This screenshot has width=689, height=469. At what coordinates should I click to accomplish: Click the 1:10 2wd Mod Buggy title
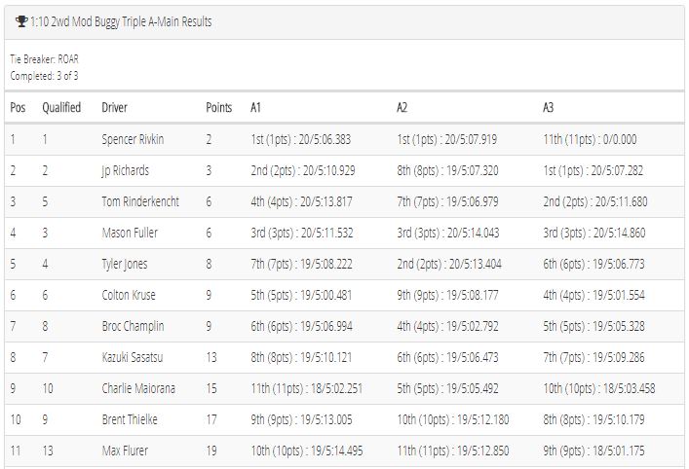(121, 21)
